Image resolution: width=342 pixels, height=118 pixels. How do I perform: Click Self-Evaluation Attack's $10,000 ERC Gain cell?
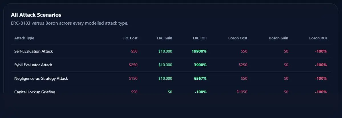pyautogui.click(x=165, y=51)
